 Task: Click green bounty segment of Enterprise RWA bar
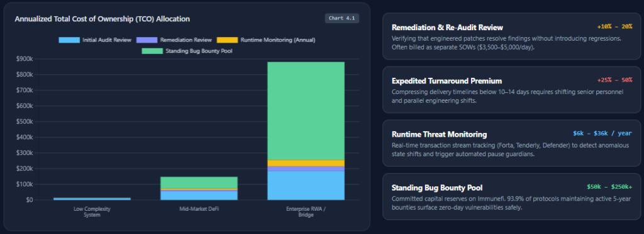[306, 111]
